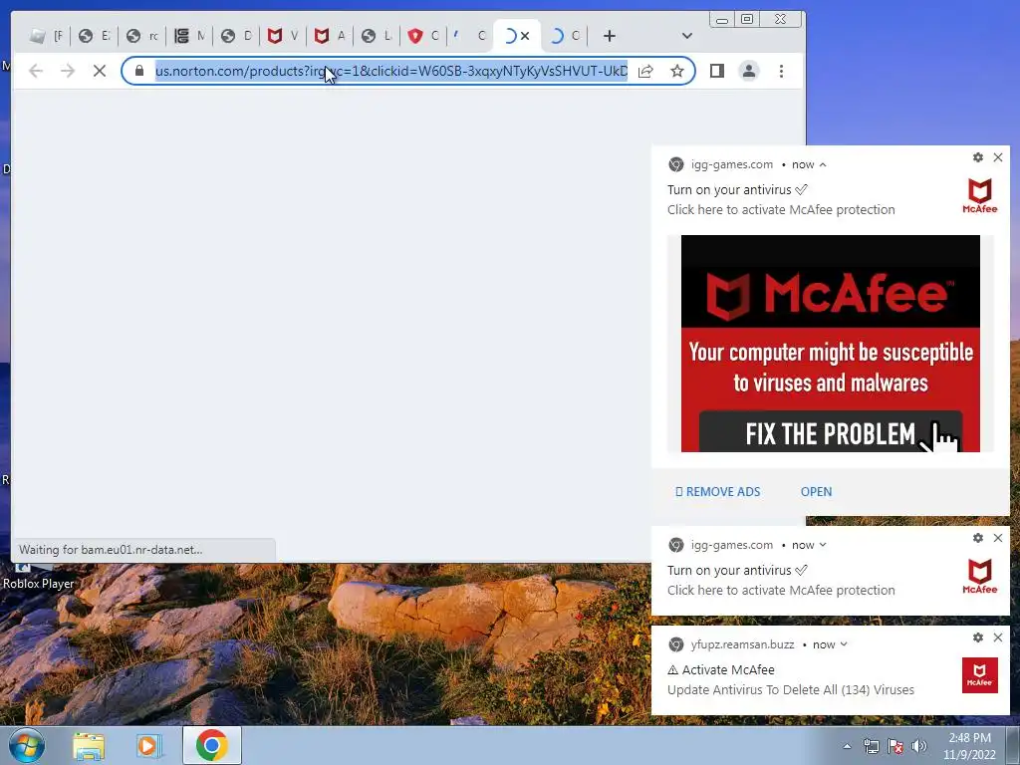The image size is (1020, 765).
Task: Switch to the red shield icon tab
Action: click(423, 37)
